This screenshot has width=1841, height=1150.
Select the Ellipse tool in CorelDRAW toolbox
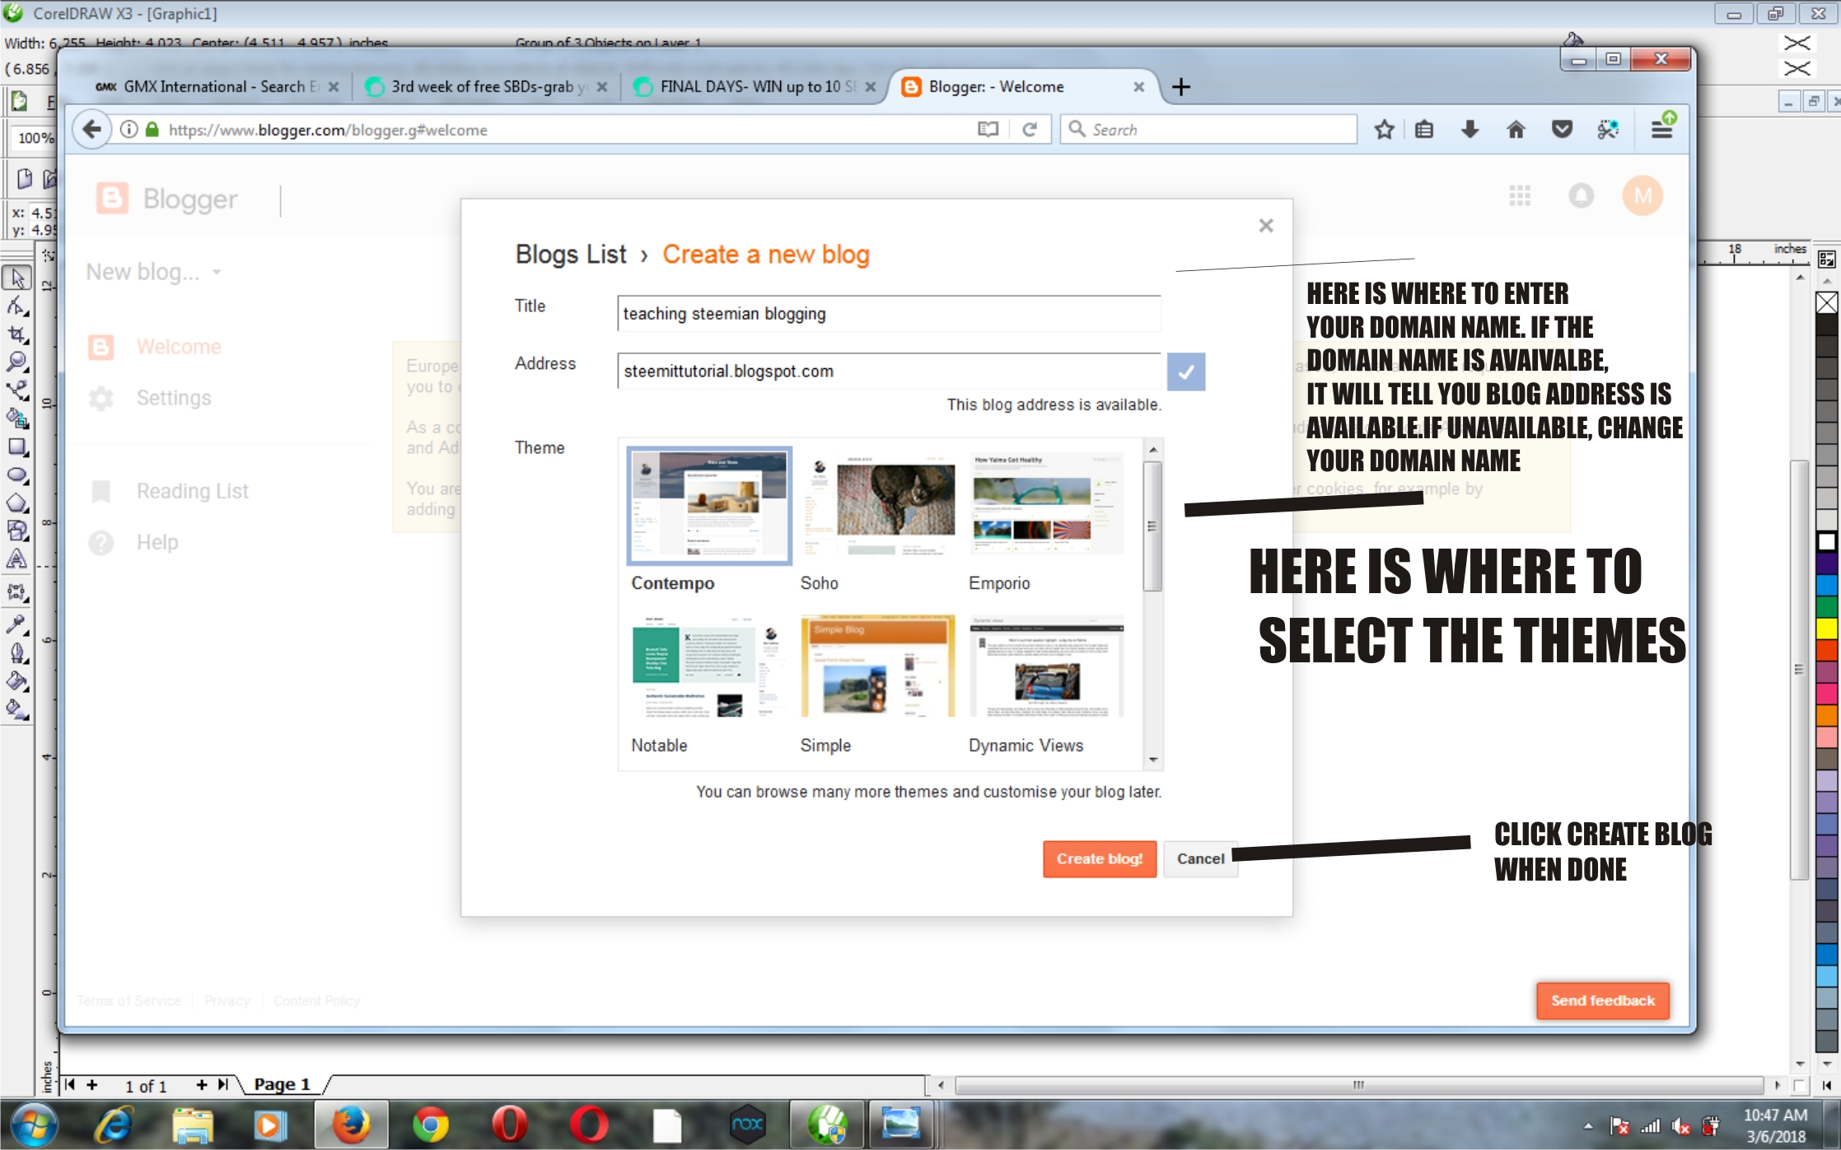17,475
